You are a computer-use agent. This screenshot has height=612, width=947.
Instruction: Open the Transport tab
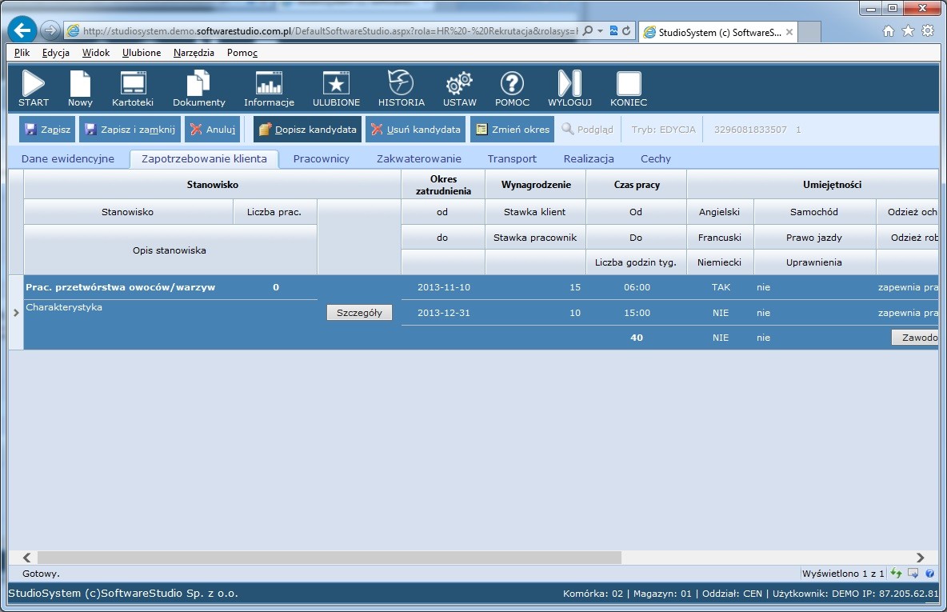512,159
